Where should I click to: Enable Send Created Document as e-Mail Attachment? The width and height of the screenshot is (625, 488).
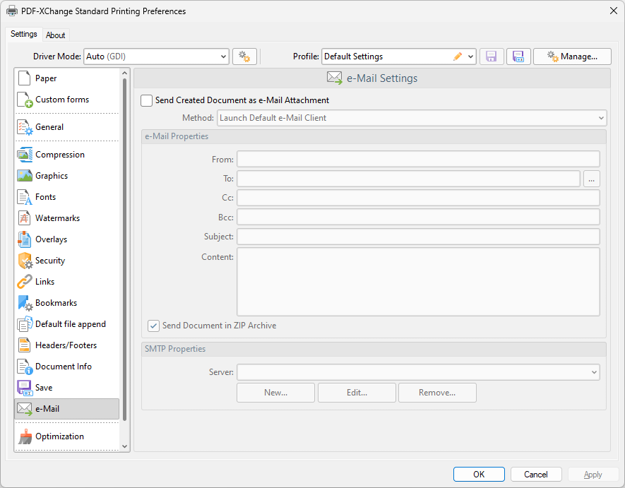[146, 100]
